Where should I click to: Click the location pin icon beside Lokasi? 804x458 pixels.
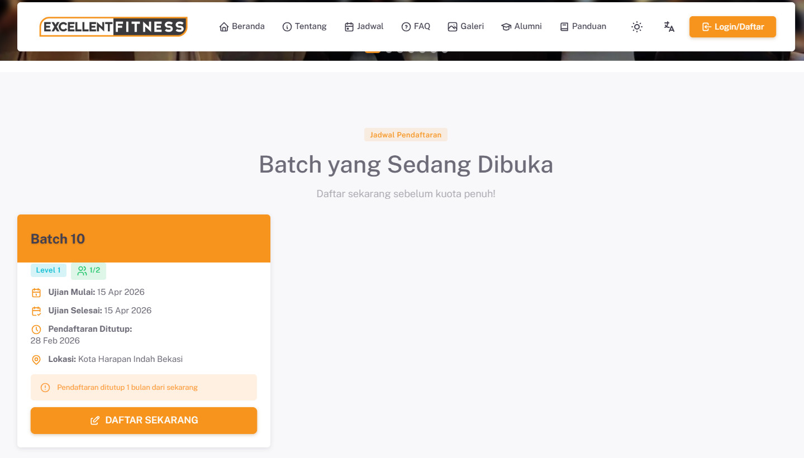(x=36, y=360)
